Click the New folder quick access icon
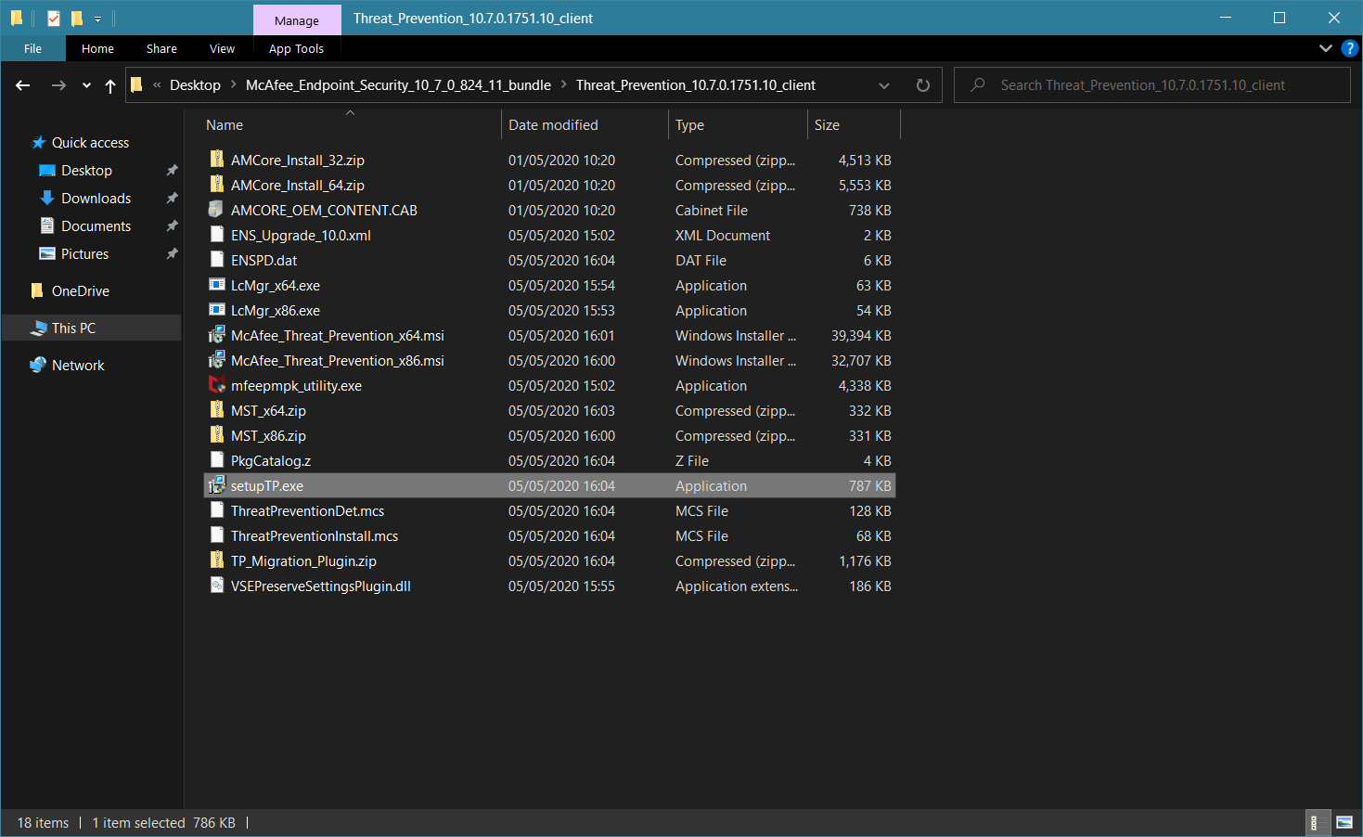 pos(77,18)
